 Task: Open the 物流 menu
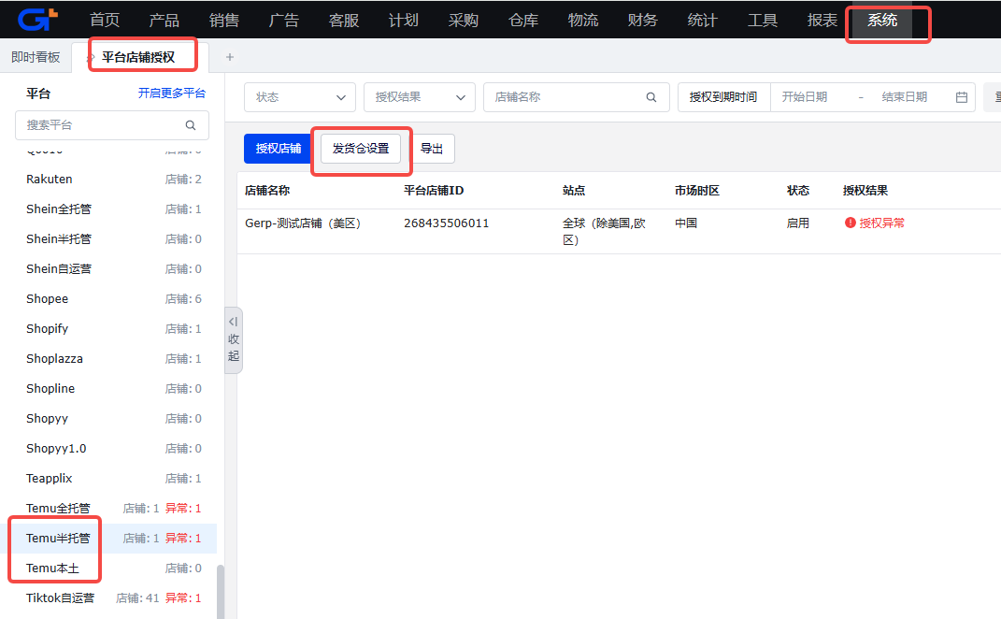[583, 20]
